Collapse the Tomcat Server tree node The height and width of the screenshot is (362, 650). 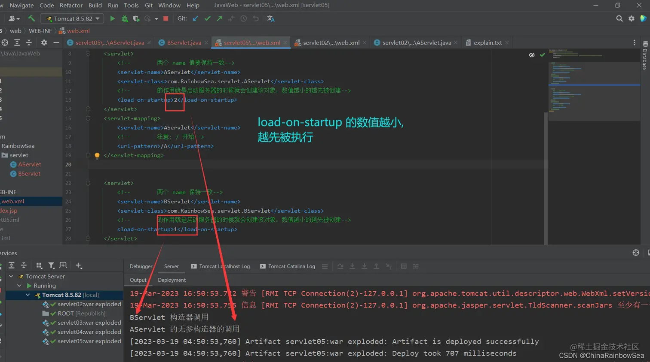tap(11, 276)
